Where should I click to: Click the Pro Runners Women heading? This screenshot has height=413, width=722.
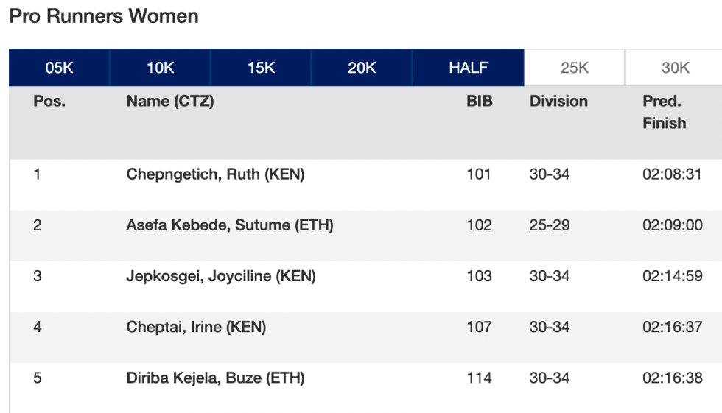point(104,16)
